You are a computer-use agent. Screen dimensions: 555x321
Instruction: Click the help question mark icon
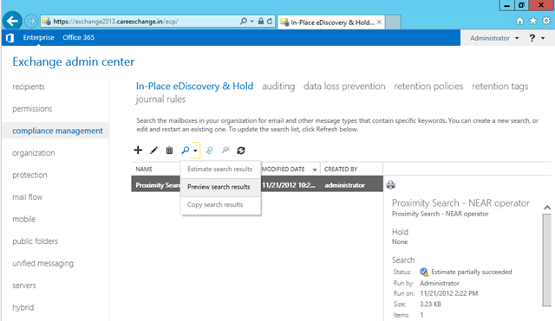click(532, 38)
